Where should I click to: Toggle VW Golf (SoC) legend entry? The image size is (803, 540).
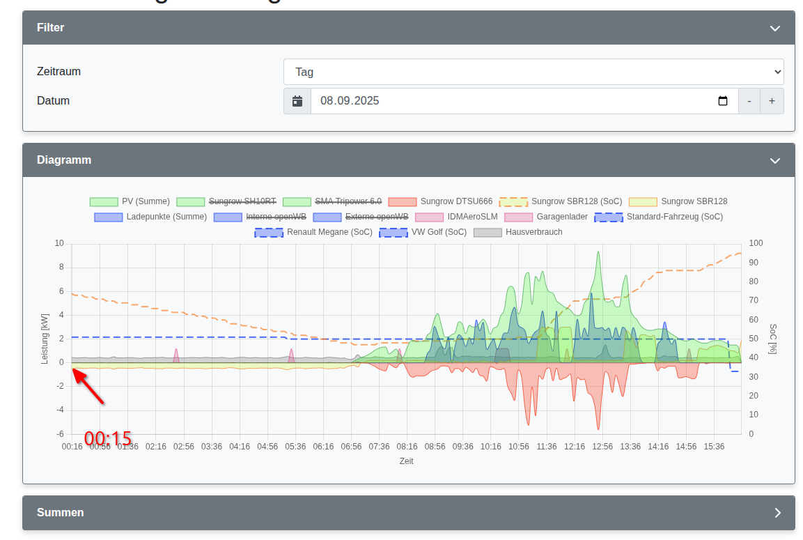pos(423,232)
